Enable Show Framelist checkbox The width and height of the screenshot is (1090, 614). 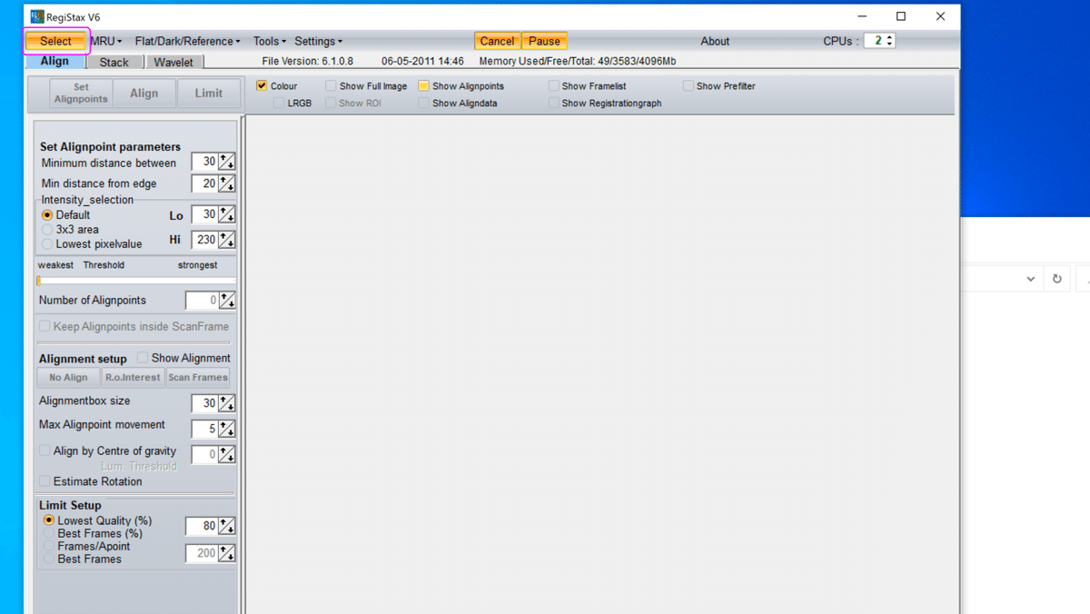[553, 86]
